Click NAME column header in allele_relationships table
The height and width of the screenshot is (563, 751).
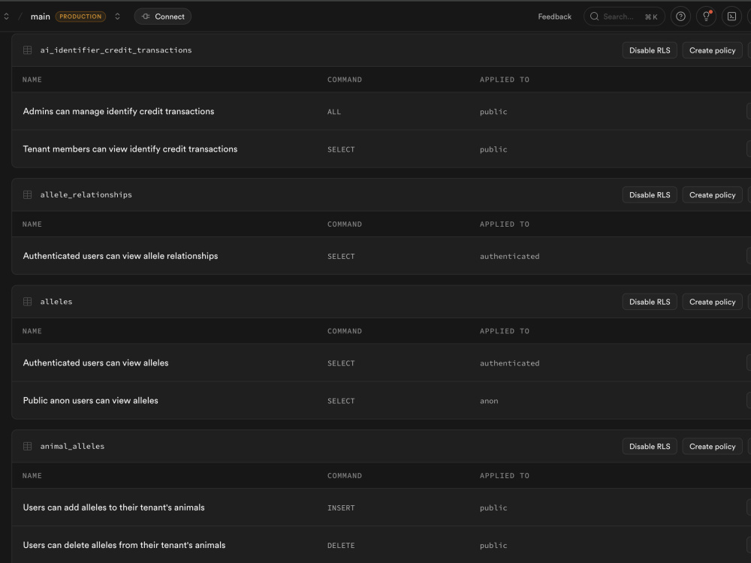(x=32, y=224)
